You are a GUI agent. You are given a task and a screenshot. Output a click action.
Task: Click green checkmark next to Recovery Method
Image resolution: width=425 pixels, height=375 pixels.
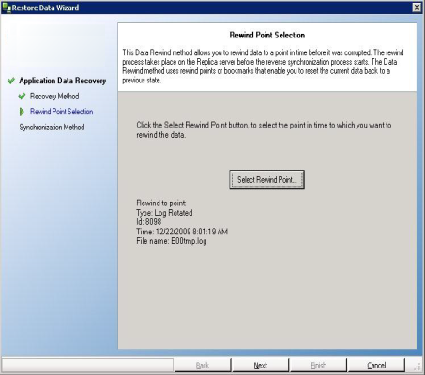click(22, 97)
